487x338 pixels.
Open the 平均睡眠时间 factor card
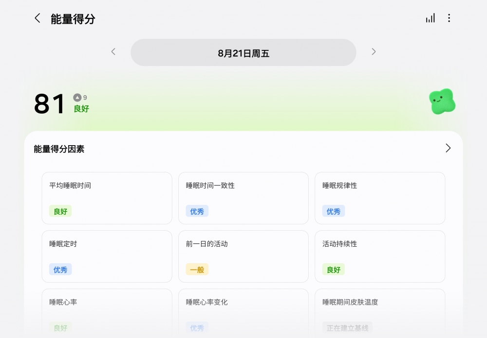click(x=107, y=198)
